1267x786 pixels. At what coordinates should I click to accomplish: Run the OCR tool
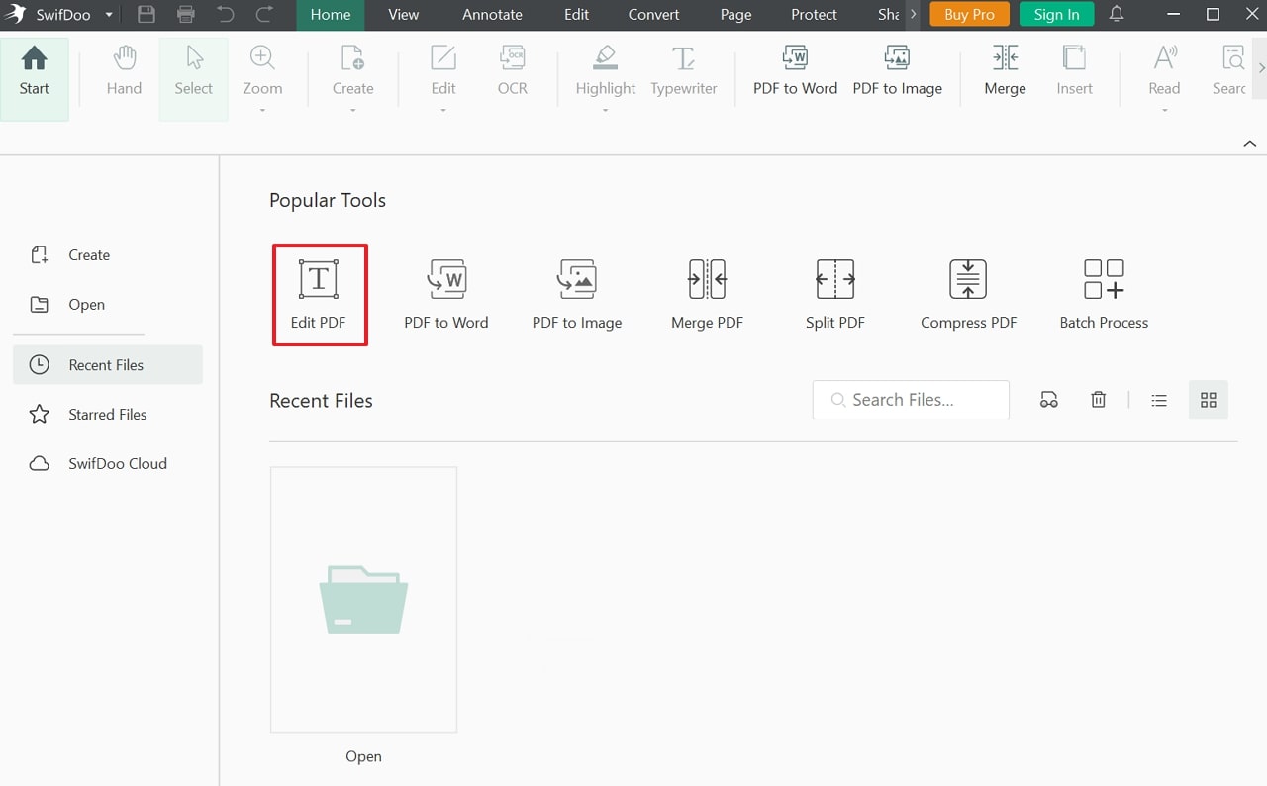(x=513, y=58)
